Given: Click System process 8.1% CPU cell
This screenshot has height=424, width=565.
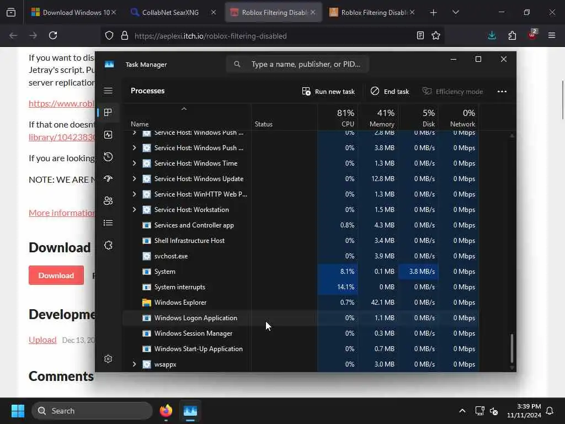Looking at the screenshot, I should pos(338,272).
